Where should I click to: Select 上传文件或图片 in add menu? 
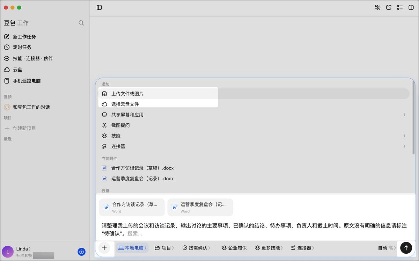(x=254, y=94)
